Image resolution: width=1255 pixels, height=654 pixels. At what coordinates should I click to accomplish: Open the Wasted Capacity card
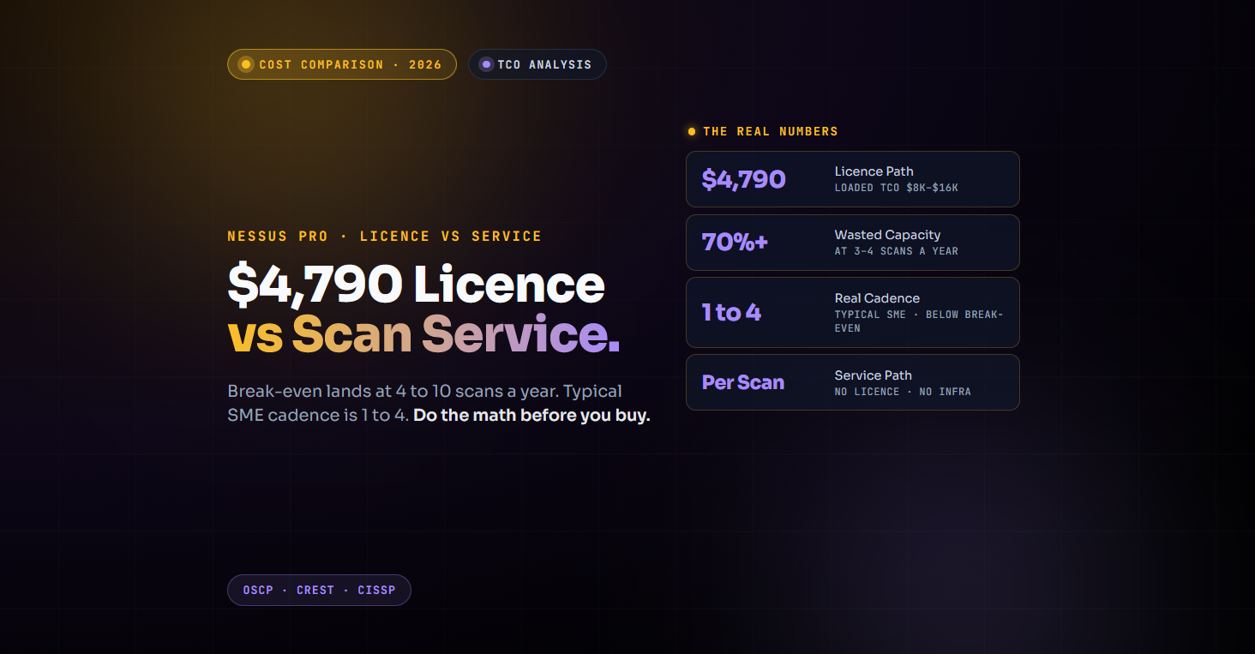click(852, 243)
